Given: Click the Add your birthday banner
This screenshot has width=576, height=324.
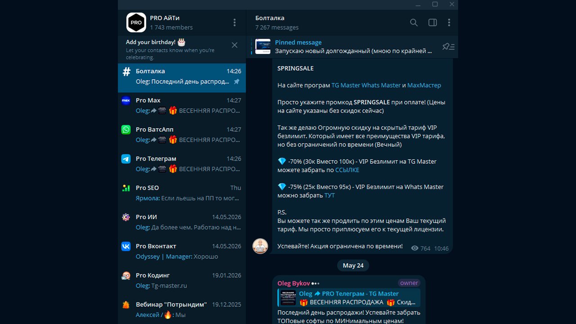Looking at the screenshot, I should click(182, 49).
